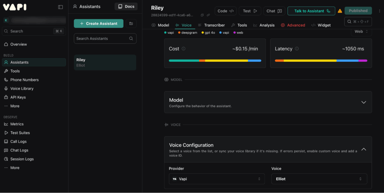Image resolution: width=384 pixels, height=193 pixels.
Task: Click the Cost breakdown color bar
Action: [215, 61]
